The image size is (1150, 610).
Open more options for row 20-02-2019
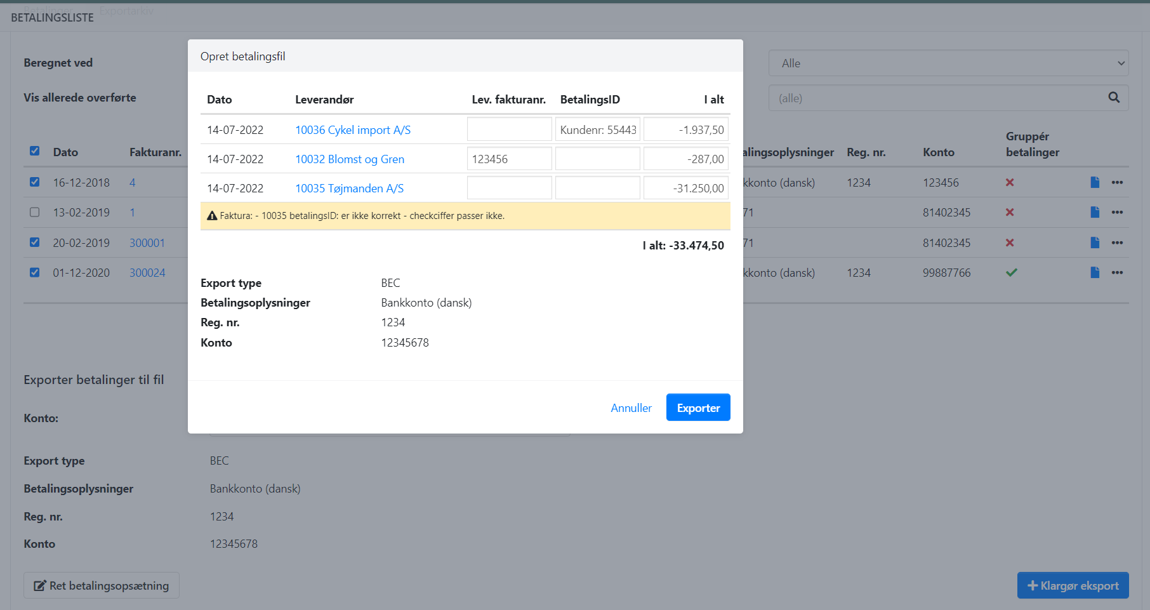(1118, 243)
